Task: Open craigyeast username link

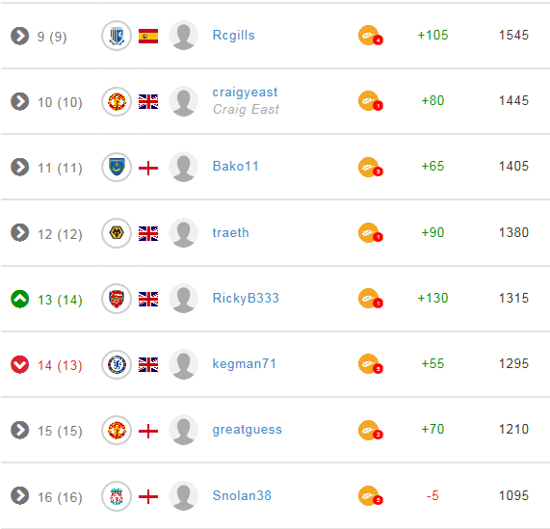Action: click(245, 92)
